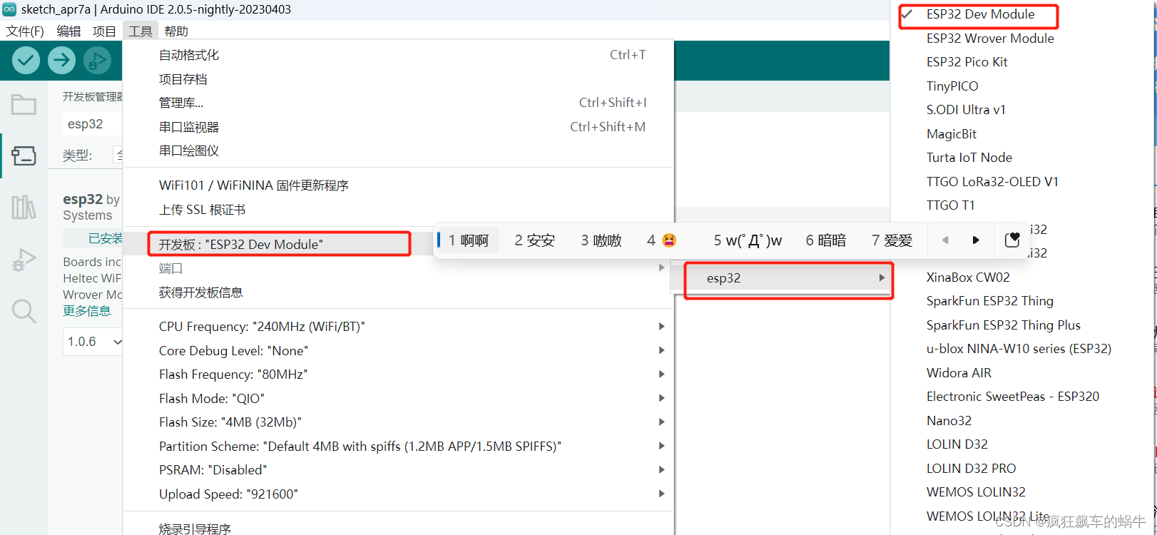Pick IME candidate 7 爱爱
The height and width of the screenshot is (535, 1157).
[x=892, y=240]
